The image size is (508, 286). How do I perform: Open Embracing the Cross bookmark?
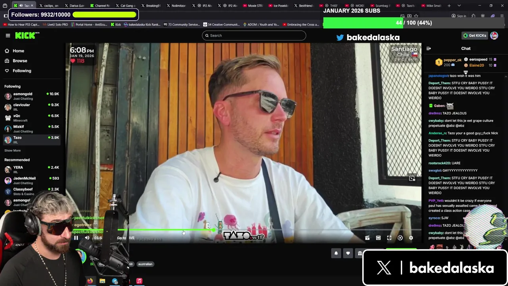(x=301, y=25)
